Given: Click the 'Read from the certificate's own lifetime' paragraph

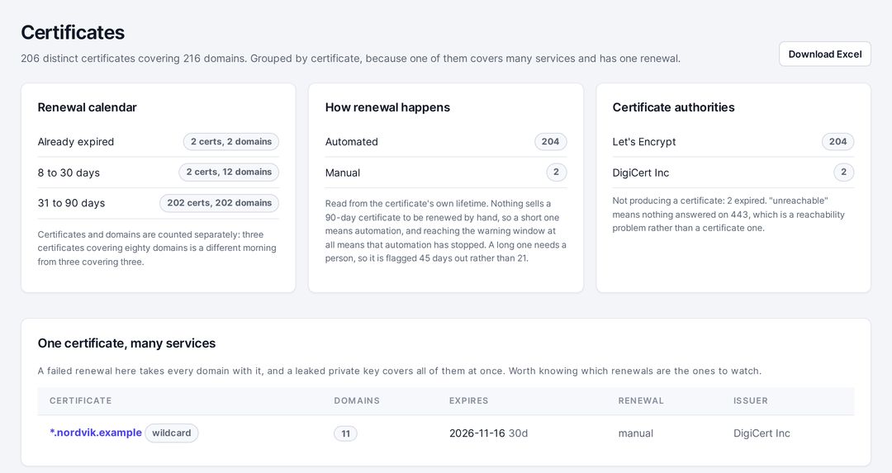Looking at the screenshot, I should point(445,231).
